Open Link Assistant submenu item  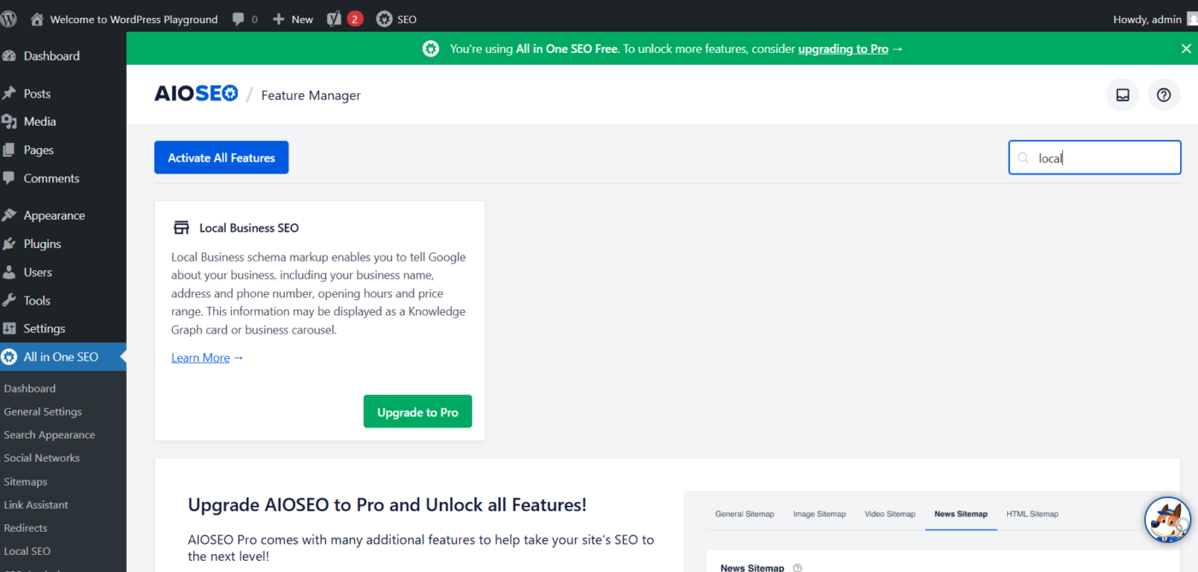[x=36, y=504]
